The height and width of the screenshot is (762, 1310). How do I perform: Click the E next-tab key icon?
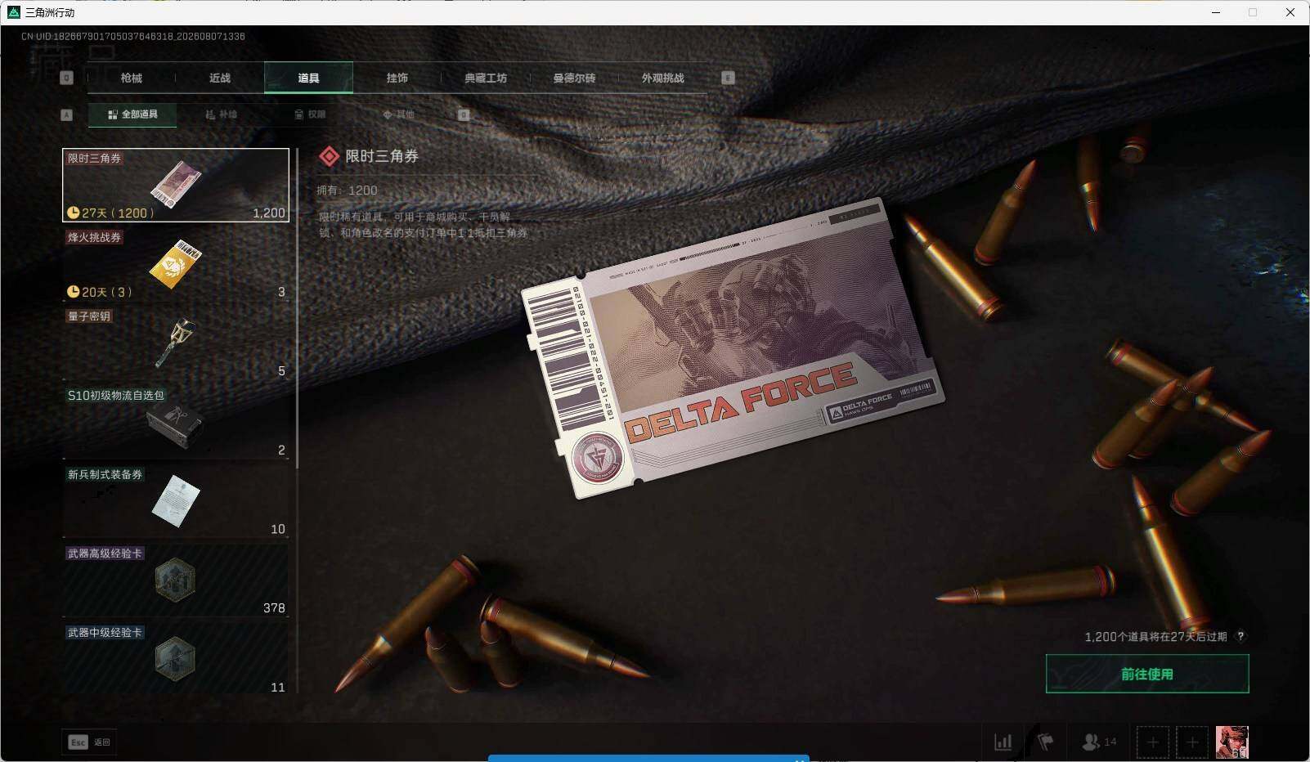point(728,78)
